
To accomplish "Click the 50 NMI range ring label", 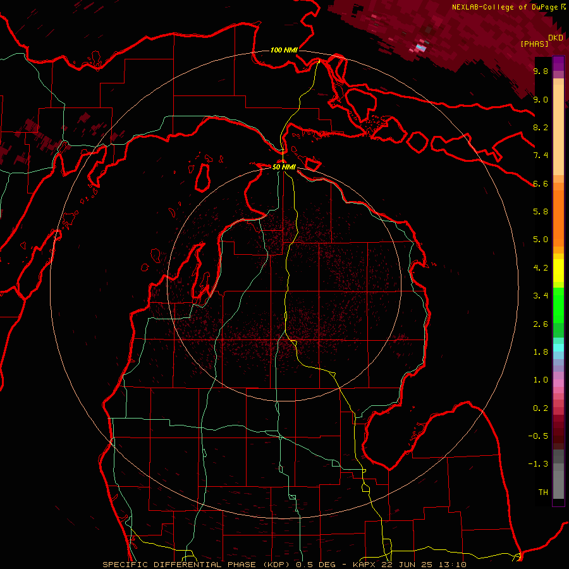I will point(284,167).
